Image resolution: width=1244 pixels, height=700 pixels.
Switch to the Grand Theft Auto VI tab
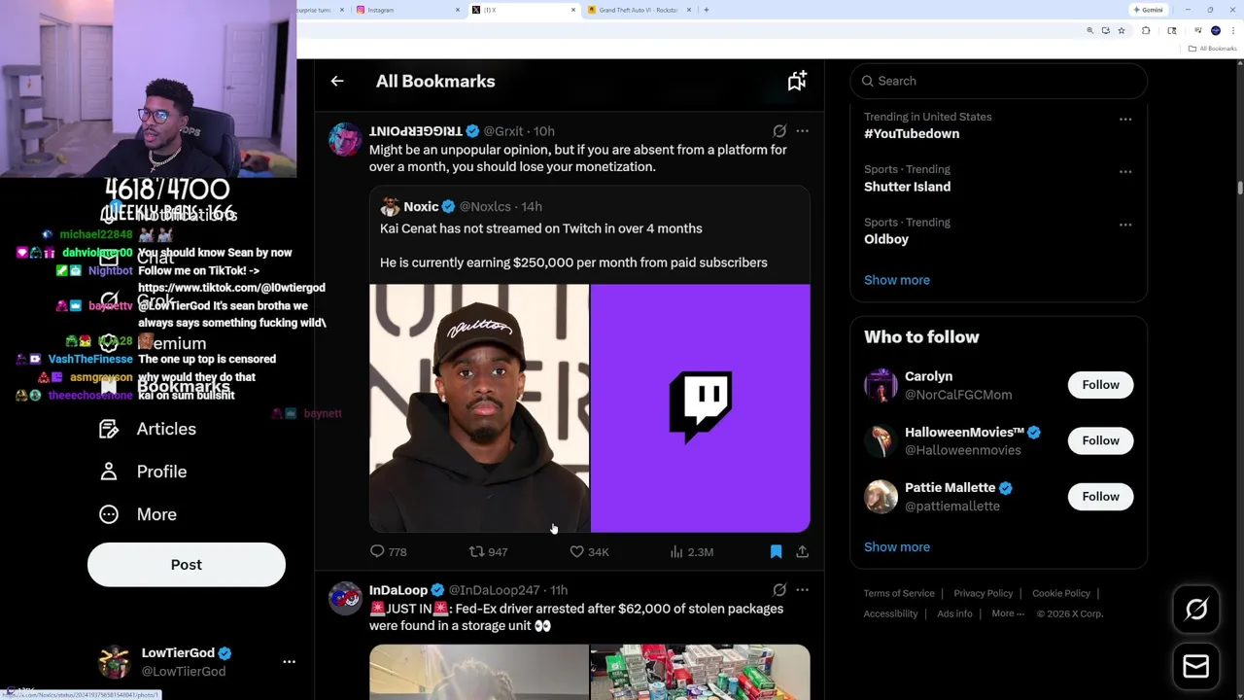[x=638, y=10]
